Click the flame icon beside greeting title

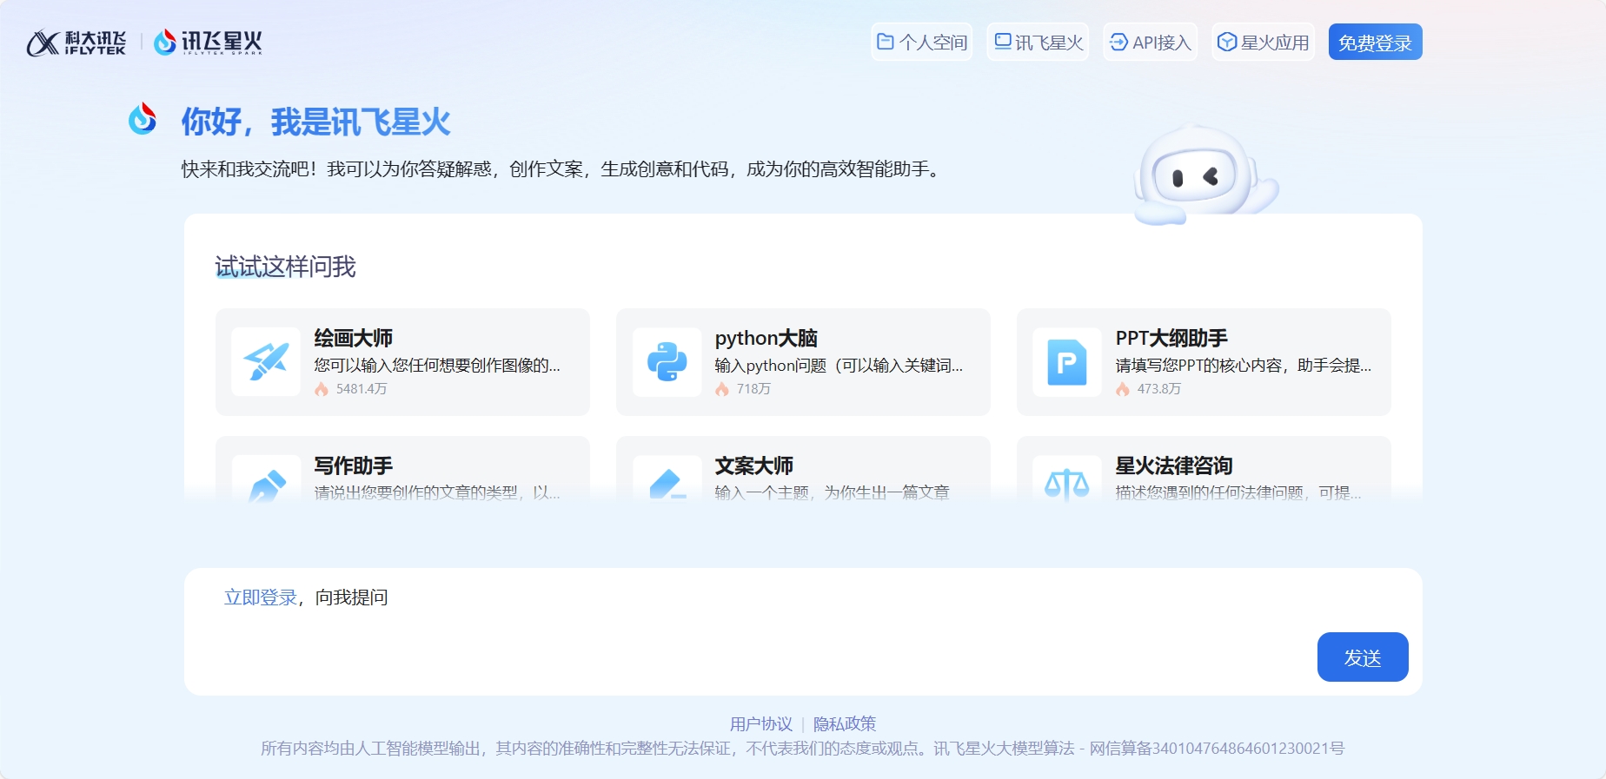point(143,119)
